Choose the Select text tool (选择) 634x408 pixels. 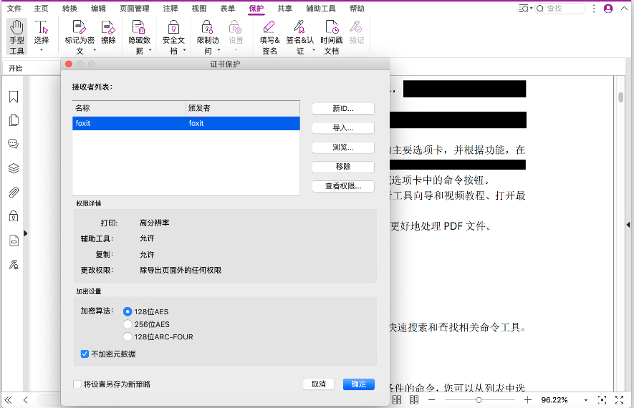pyautogui.click(x=42, y=32)
